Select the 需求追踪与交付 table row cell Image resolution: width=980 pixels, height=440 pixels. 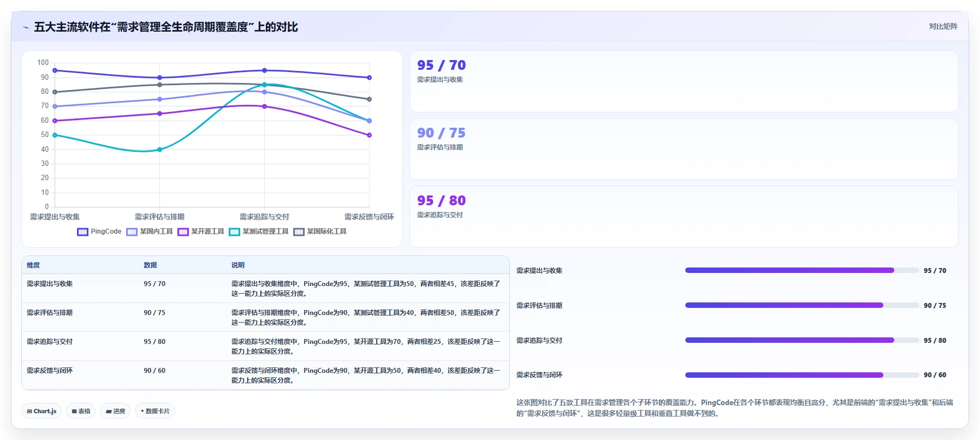coord(50,342)
